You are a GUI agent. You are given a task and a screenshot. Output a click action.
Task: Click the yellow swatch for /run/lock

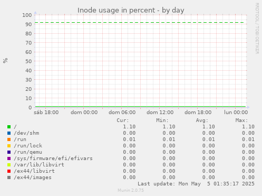[9, 146]
